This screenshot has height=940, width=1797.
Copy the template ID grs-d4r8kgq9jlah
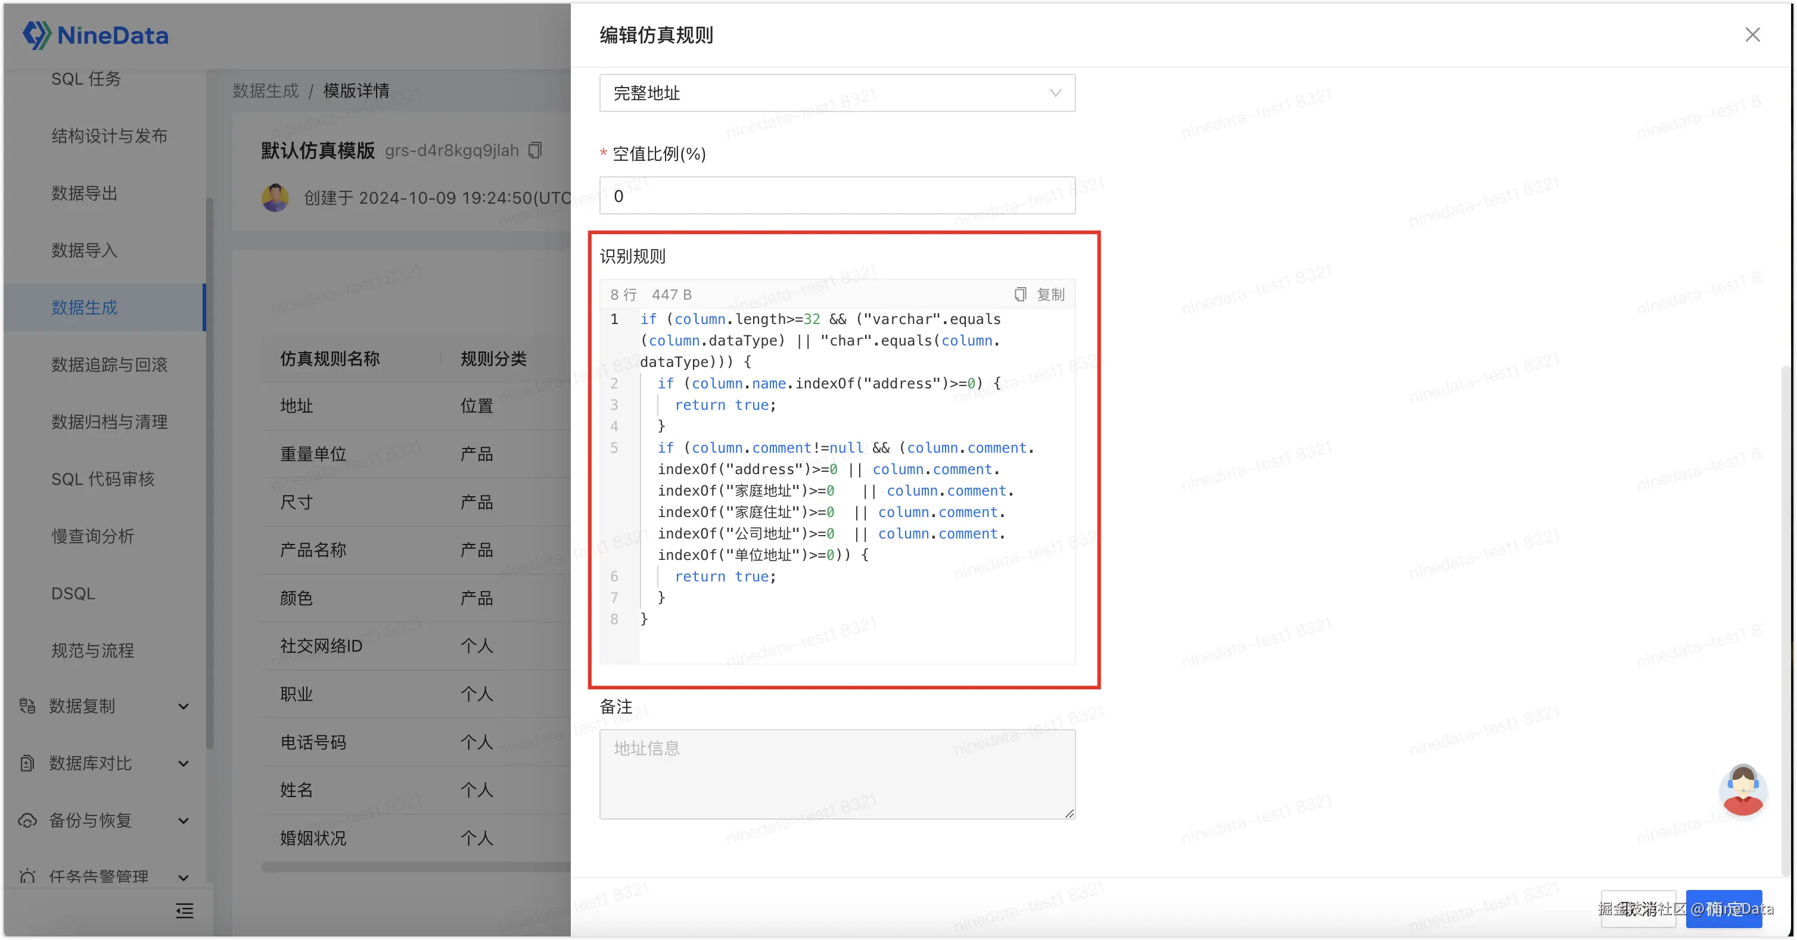[535, 151]
